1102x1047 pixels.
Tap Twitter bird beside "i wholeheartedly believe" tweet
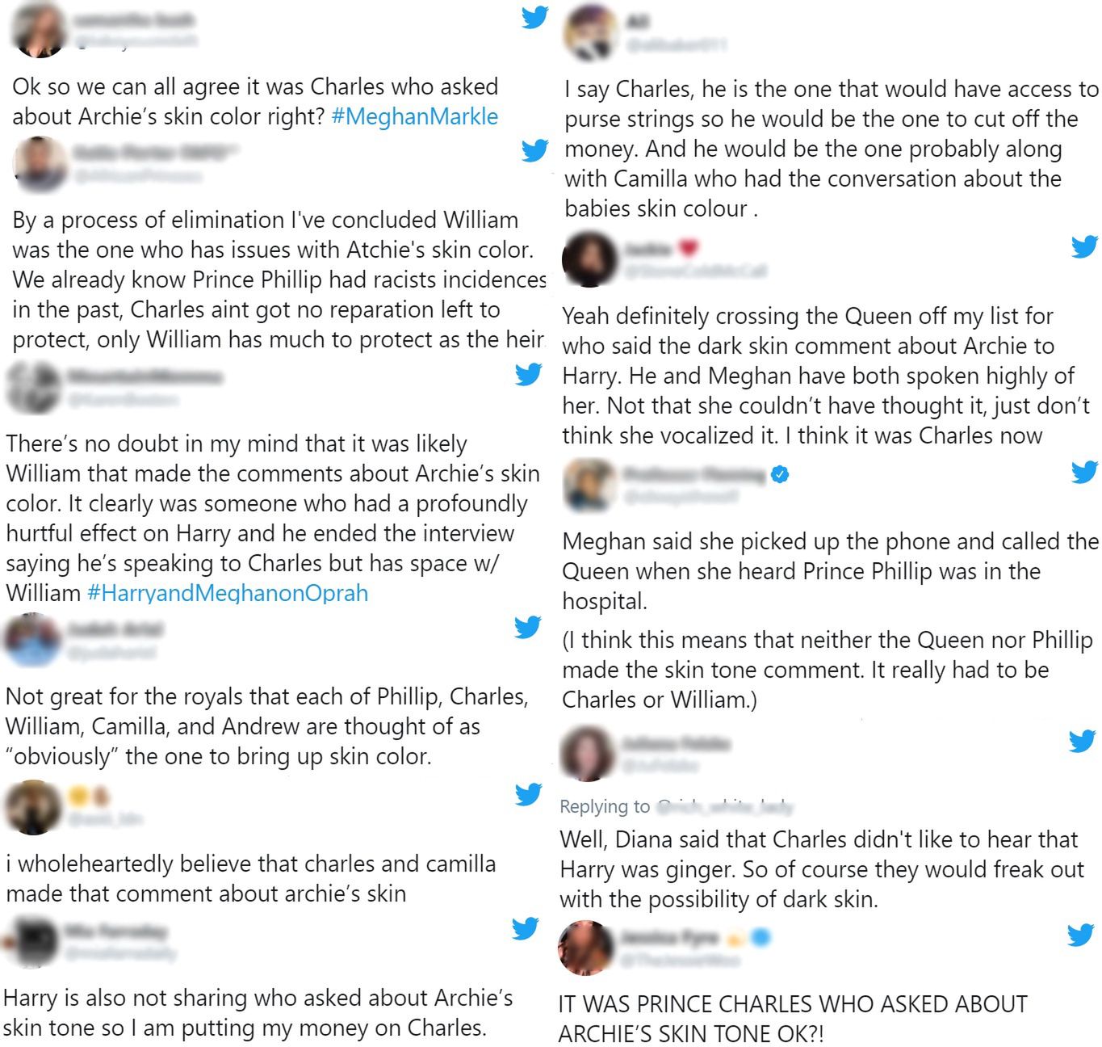click(x=528, y=794)
